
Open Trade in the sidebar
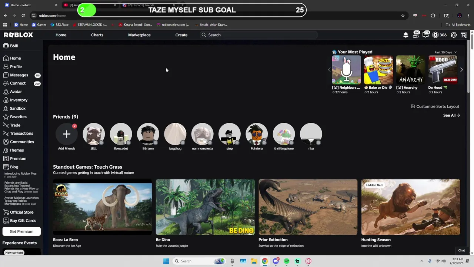pos(15,125)
